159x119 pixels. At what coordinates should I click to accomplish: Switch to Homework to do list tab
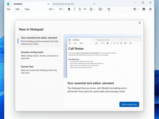coord(63,4)
